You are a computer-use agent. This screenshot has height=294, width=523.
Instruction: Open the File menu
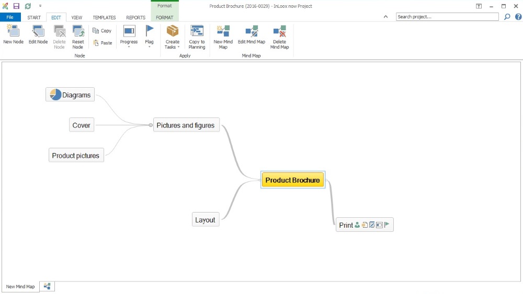point(10,17)
